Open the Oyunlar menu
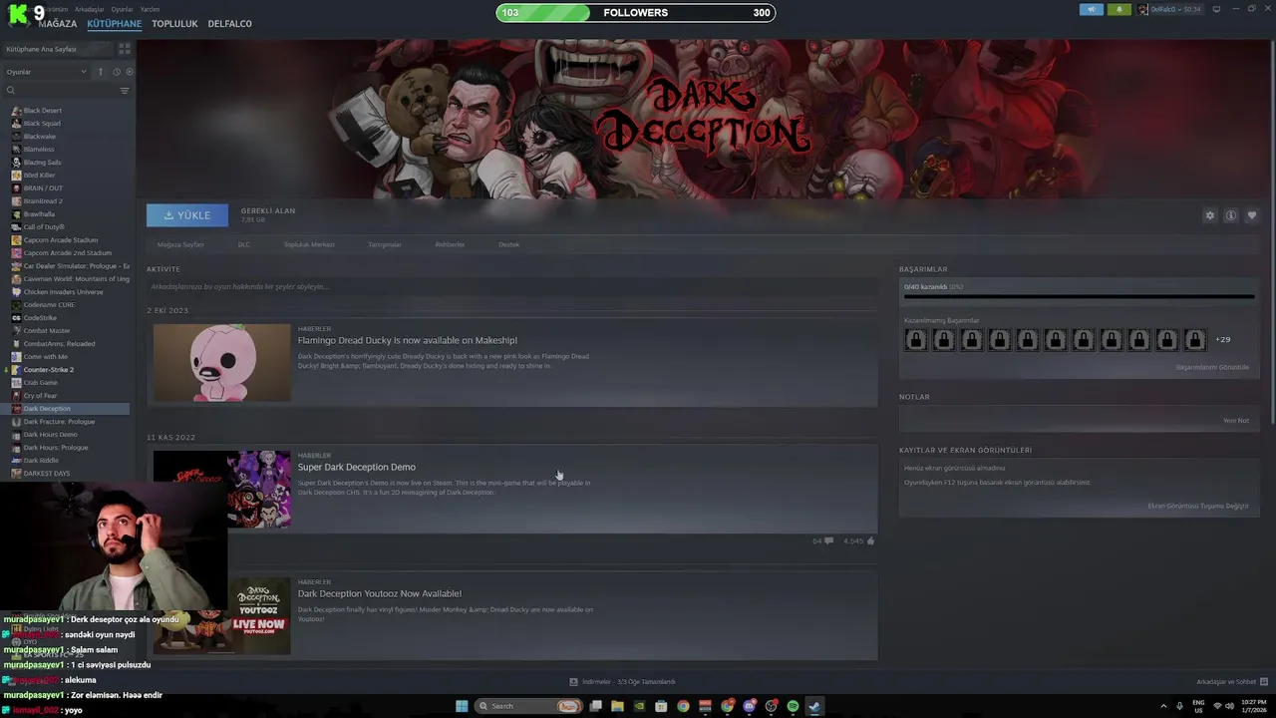The image size is (1276, 718). (122, 9)
